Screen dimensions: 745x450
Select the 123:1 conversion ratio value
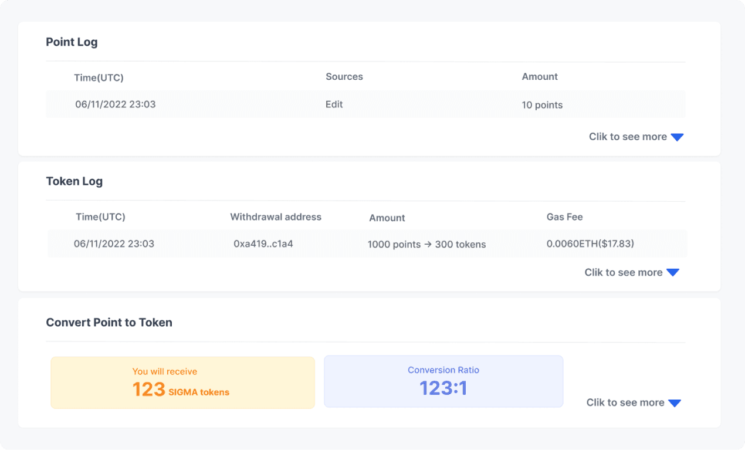[443, 387]
